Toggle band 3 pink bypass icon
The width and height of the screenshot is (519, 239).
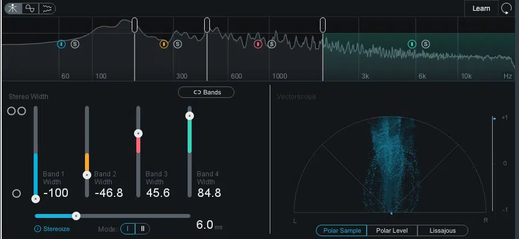[x=258, y=44]
